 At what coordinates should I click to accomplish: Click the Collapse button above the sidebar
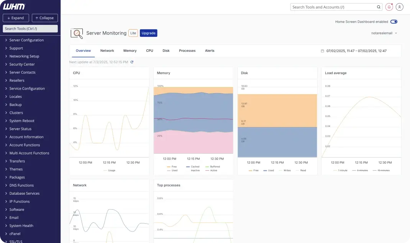point(44,18)
